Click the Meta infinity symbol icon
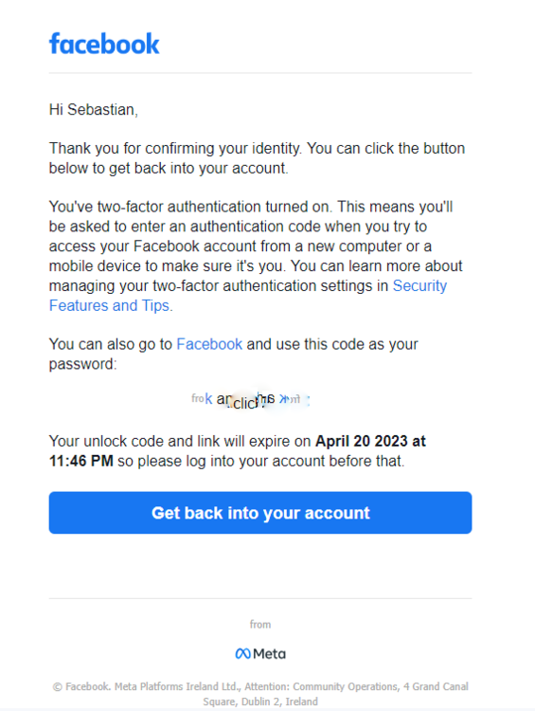 click(x=242, y=654)
